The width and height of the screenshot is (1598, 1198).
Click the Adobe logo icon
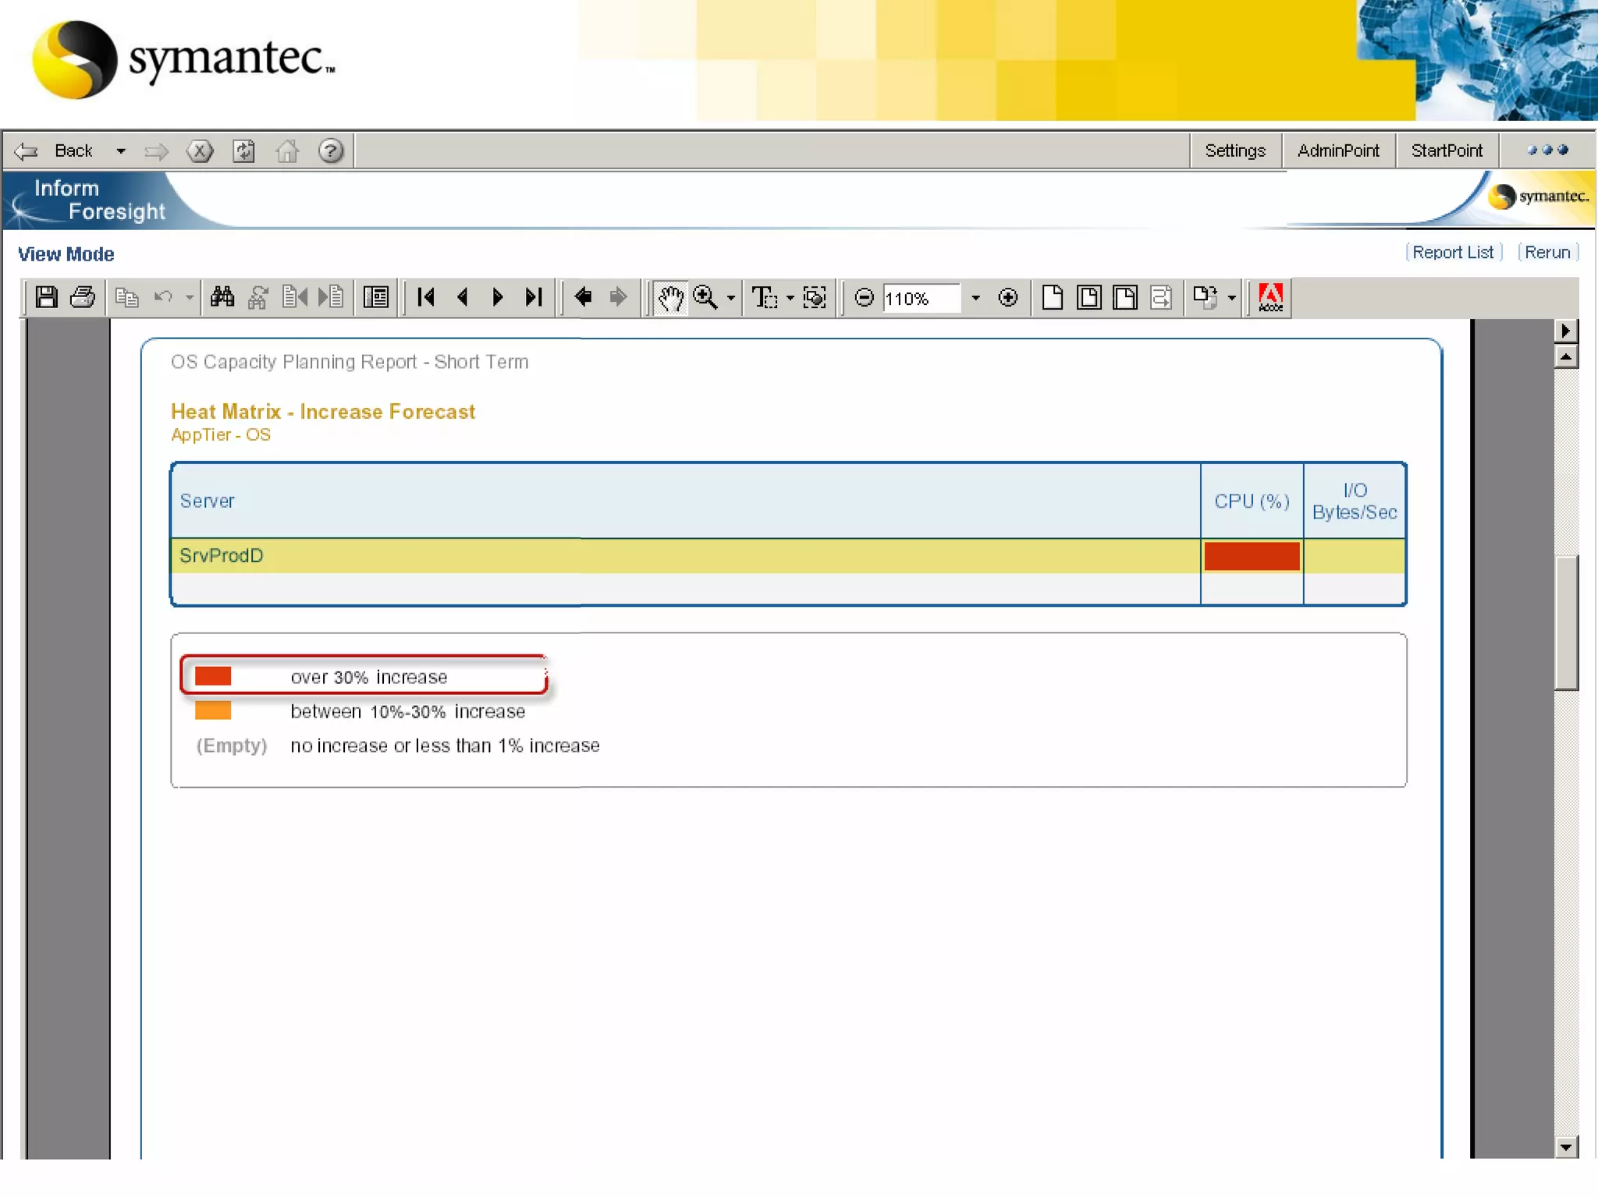(x=1270, y=297)
